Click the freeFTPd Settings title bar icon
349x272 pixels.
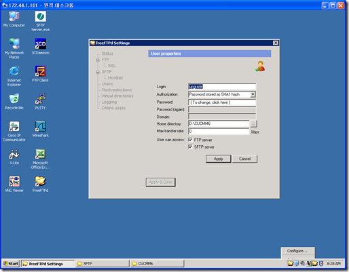(x=92, y=43)
